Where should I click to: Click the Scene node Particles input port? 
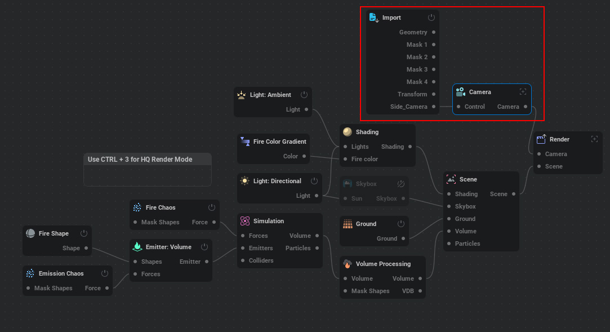(449, 244)
